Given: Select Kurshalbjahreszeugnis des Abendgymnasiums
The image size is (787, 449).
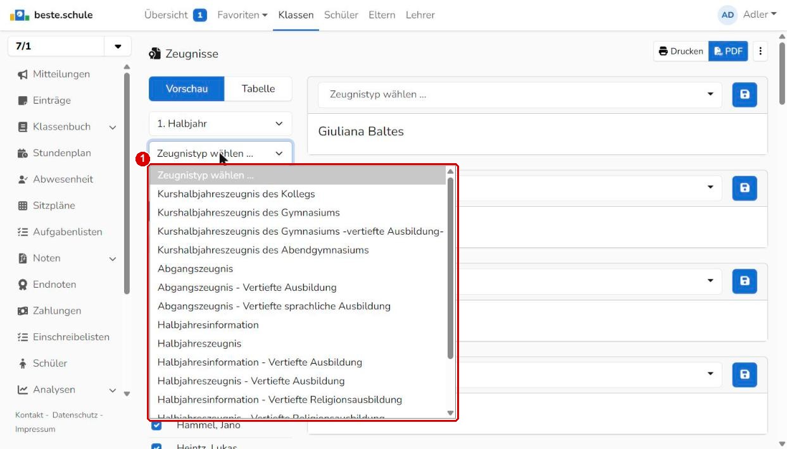Looking at the screenshot, I should [x=263, y=250].
